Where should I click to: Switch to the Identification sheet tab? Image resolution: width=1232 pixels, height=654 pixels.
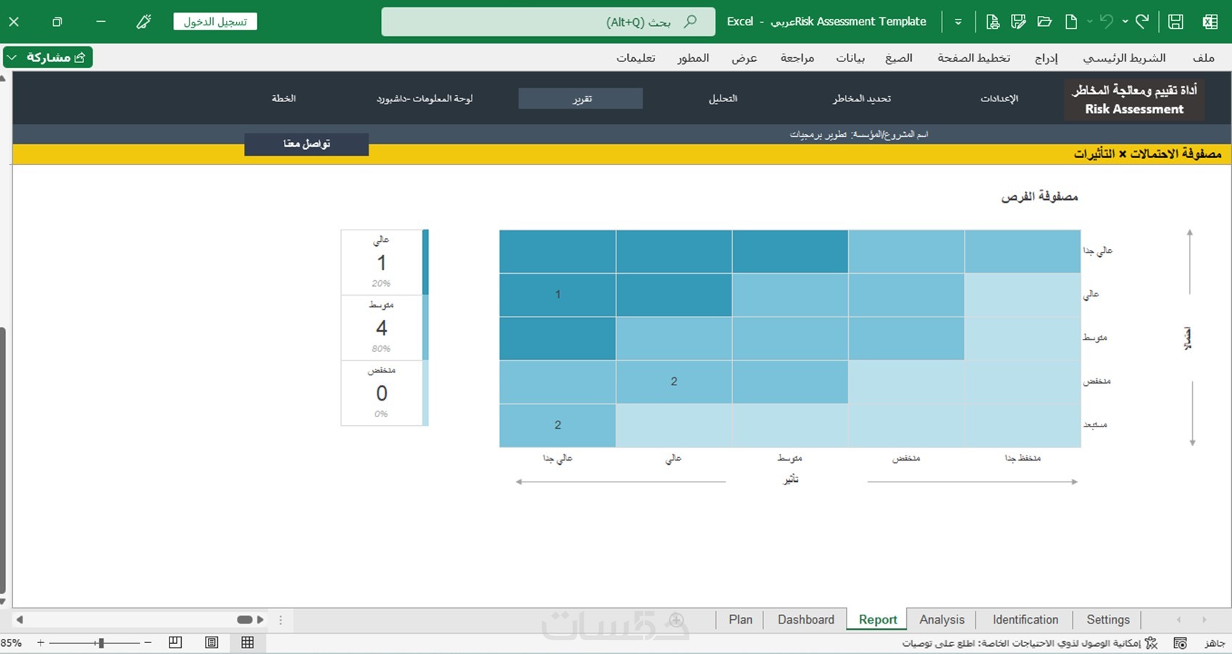point(1025,620)
